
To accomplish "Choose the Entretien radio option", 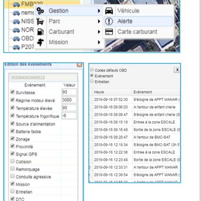I will point(92,81).
